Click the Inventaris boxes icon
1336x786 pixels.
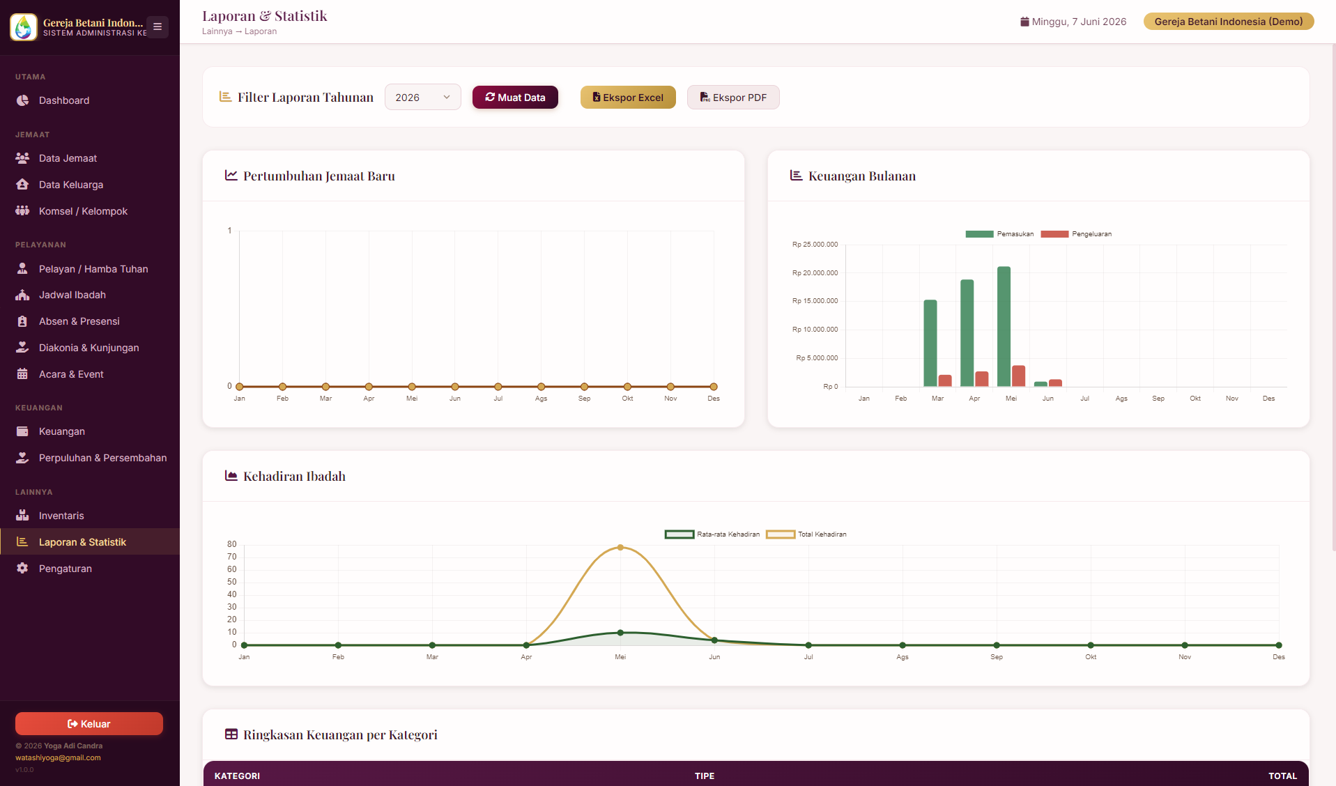(22, 516)
